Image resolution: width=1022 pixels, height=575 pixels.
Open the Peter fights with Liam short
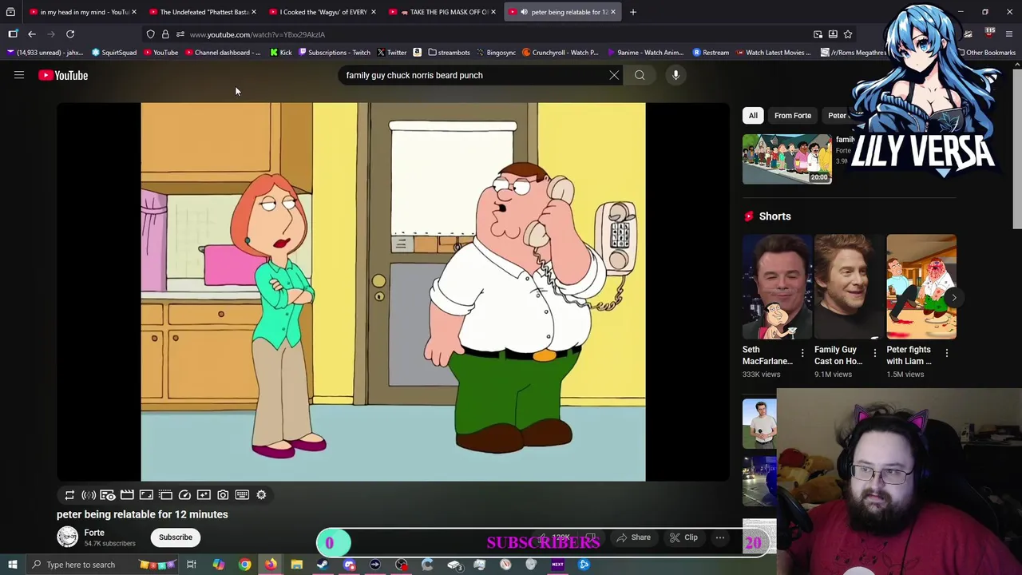[x=921, y=287]
